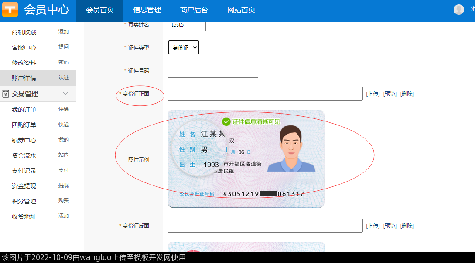Click the ID card front sample image
475x263 pixels.
click(x=246, y=158)
